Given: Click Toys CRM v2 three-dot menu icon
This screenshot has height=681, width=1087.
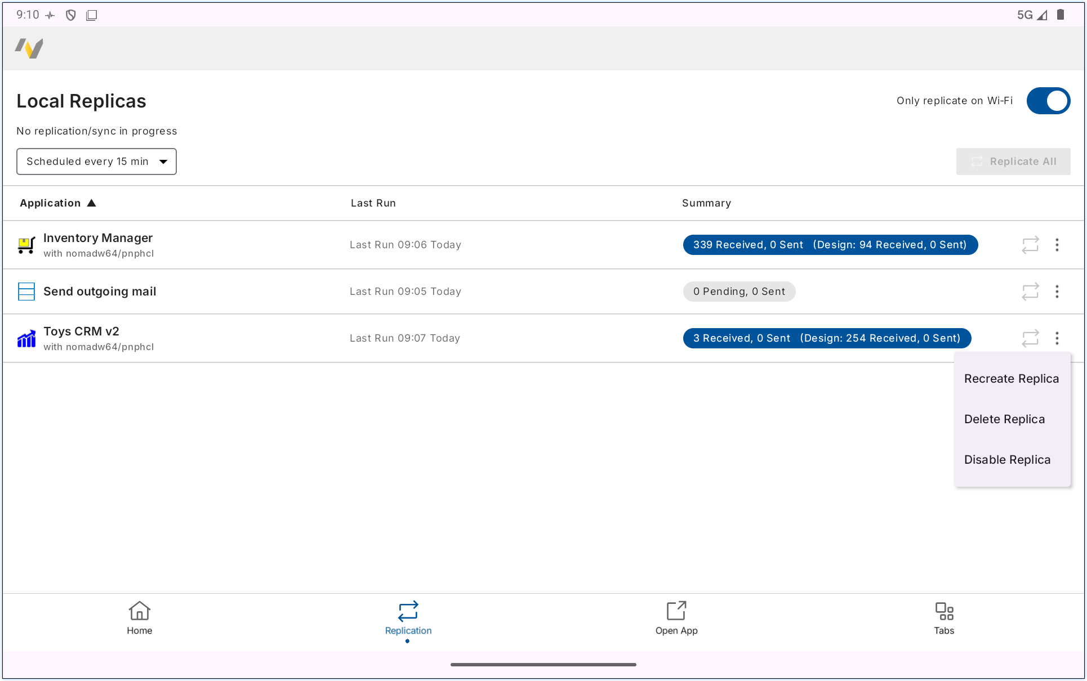Looking at the screenshot, I should [x=1057, y=338].
